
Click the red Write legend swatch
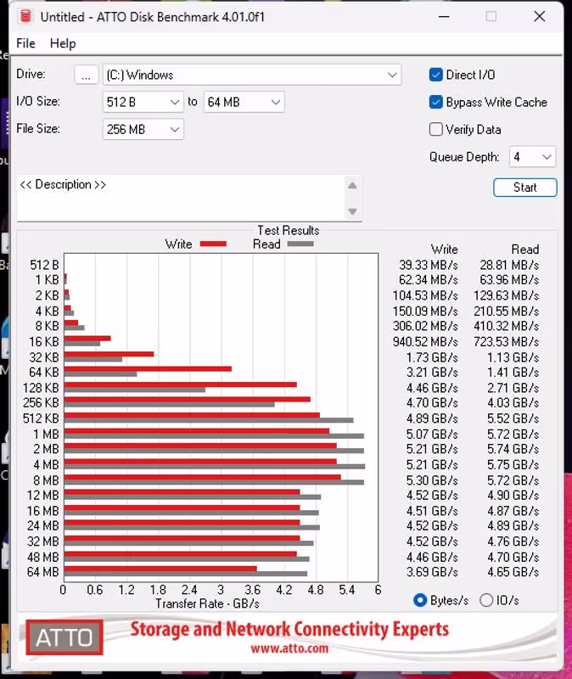[213, 244]
